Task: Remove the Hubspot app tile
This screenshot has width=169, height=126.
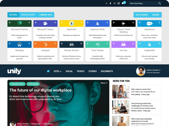Action: point(55,43)
